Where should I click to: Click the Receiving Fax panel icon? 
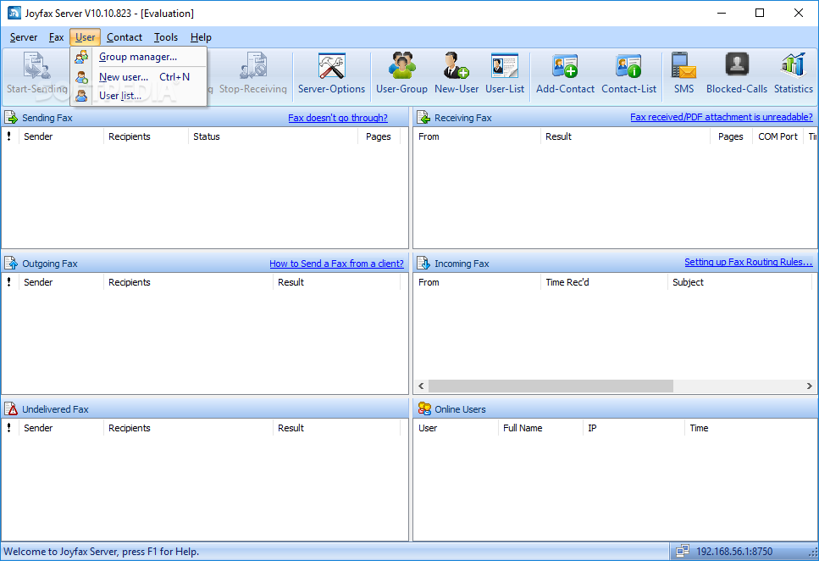coord(423,118)
